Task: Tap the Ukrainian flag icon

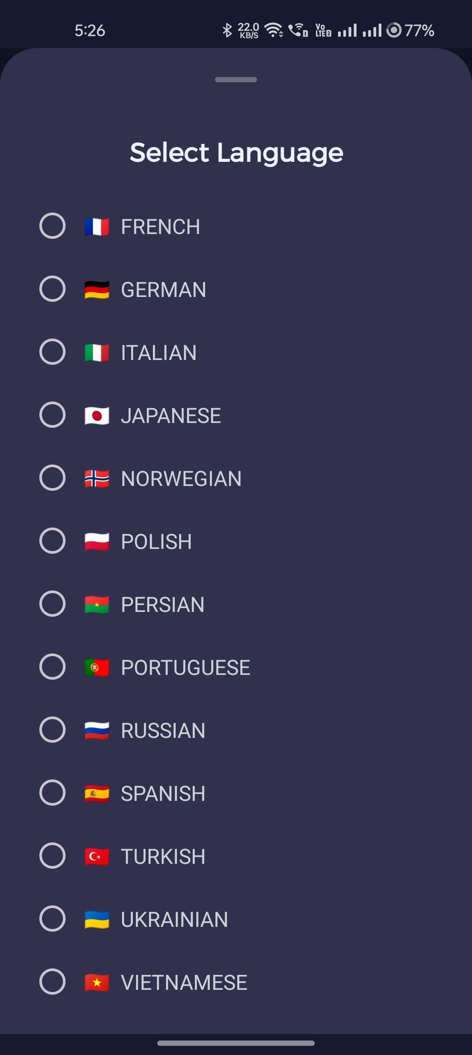Action: 97,919
